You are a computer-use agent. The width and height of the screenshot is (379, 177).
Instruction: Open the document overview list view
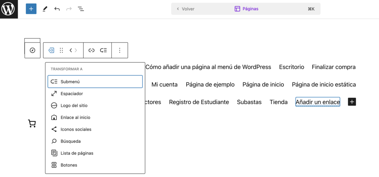click(x=81, y=9)
